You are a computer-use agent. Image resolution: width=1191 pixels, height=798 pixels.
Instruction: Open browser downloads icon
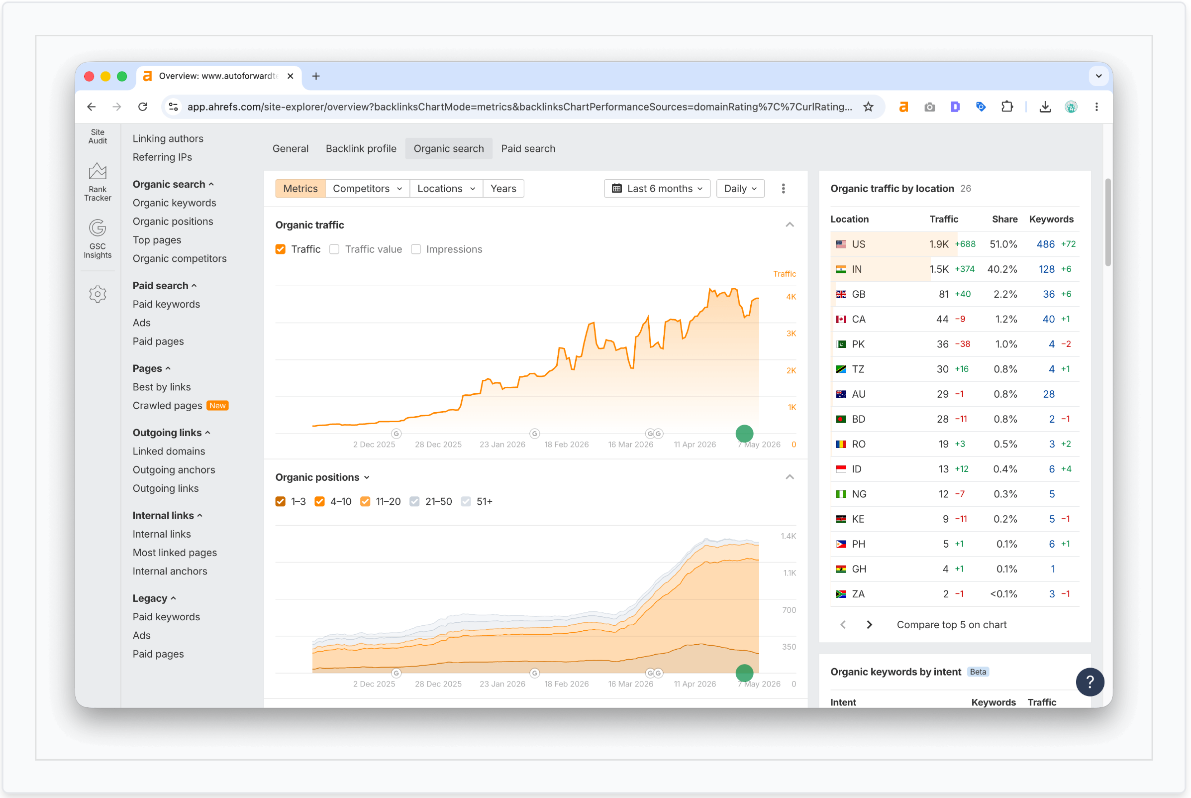pos(1045,107)
